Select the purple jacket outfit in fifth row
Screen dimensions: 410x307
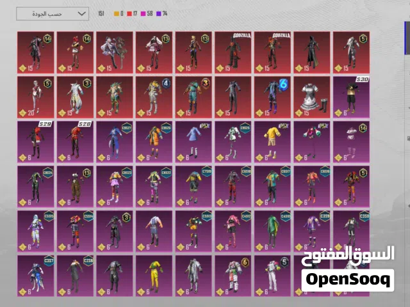tap(312, 231)
